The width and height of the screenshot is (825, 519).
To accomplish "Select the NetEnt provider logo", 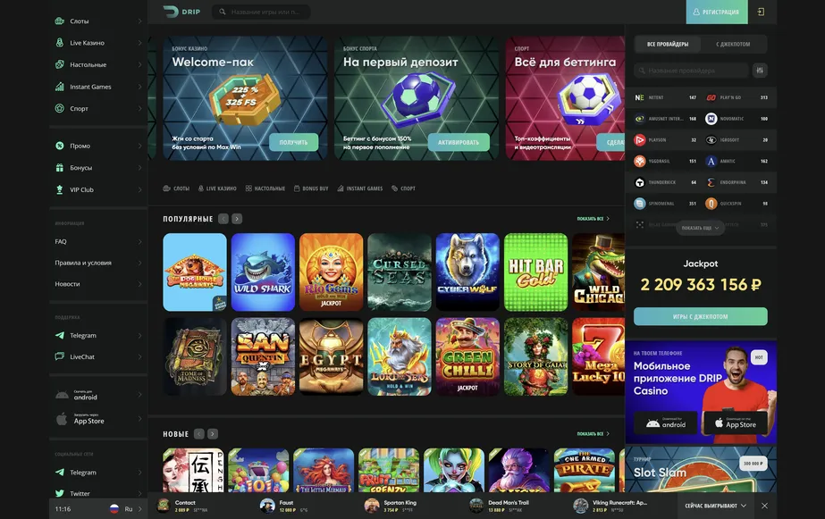I will pos(639,97).
